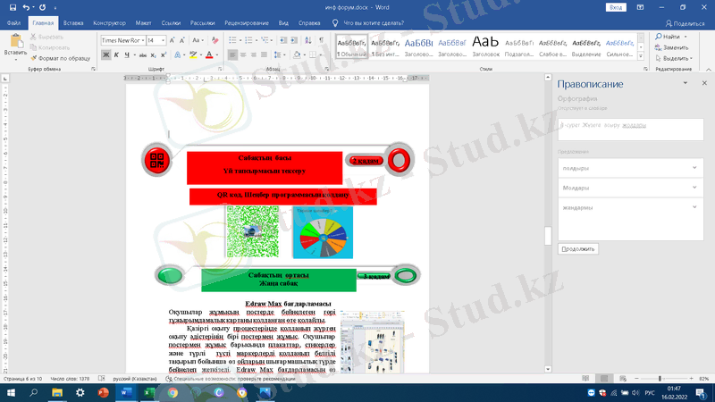Clear all formatting with the eraser icon
This screenshot has height=402, width=715.
tap(213, 40)
